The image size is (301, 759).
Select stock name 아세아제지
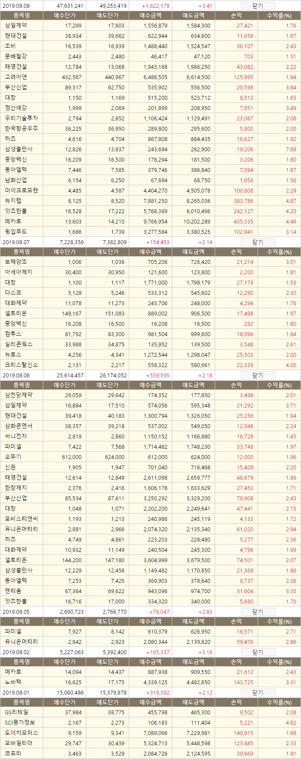pos(18,272)
